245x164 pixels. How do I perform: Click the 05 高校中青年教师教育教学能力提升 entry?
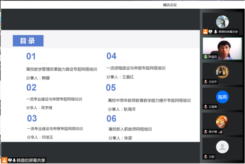click(x=149, y=100)
